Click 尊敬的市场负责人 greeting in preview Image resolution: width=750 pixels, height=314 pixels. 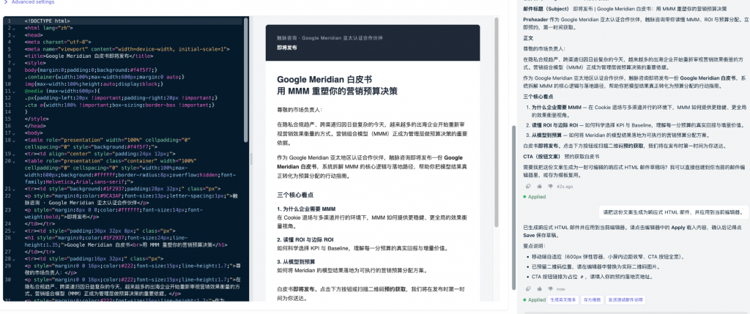[x=300, y=110]
